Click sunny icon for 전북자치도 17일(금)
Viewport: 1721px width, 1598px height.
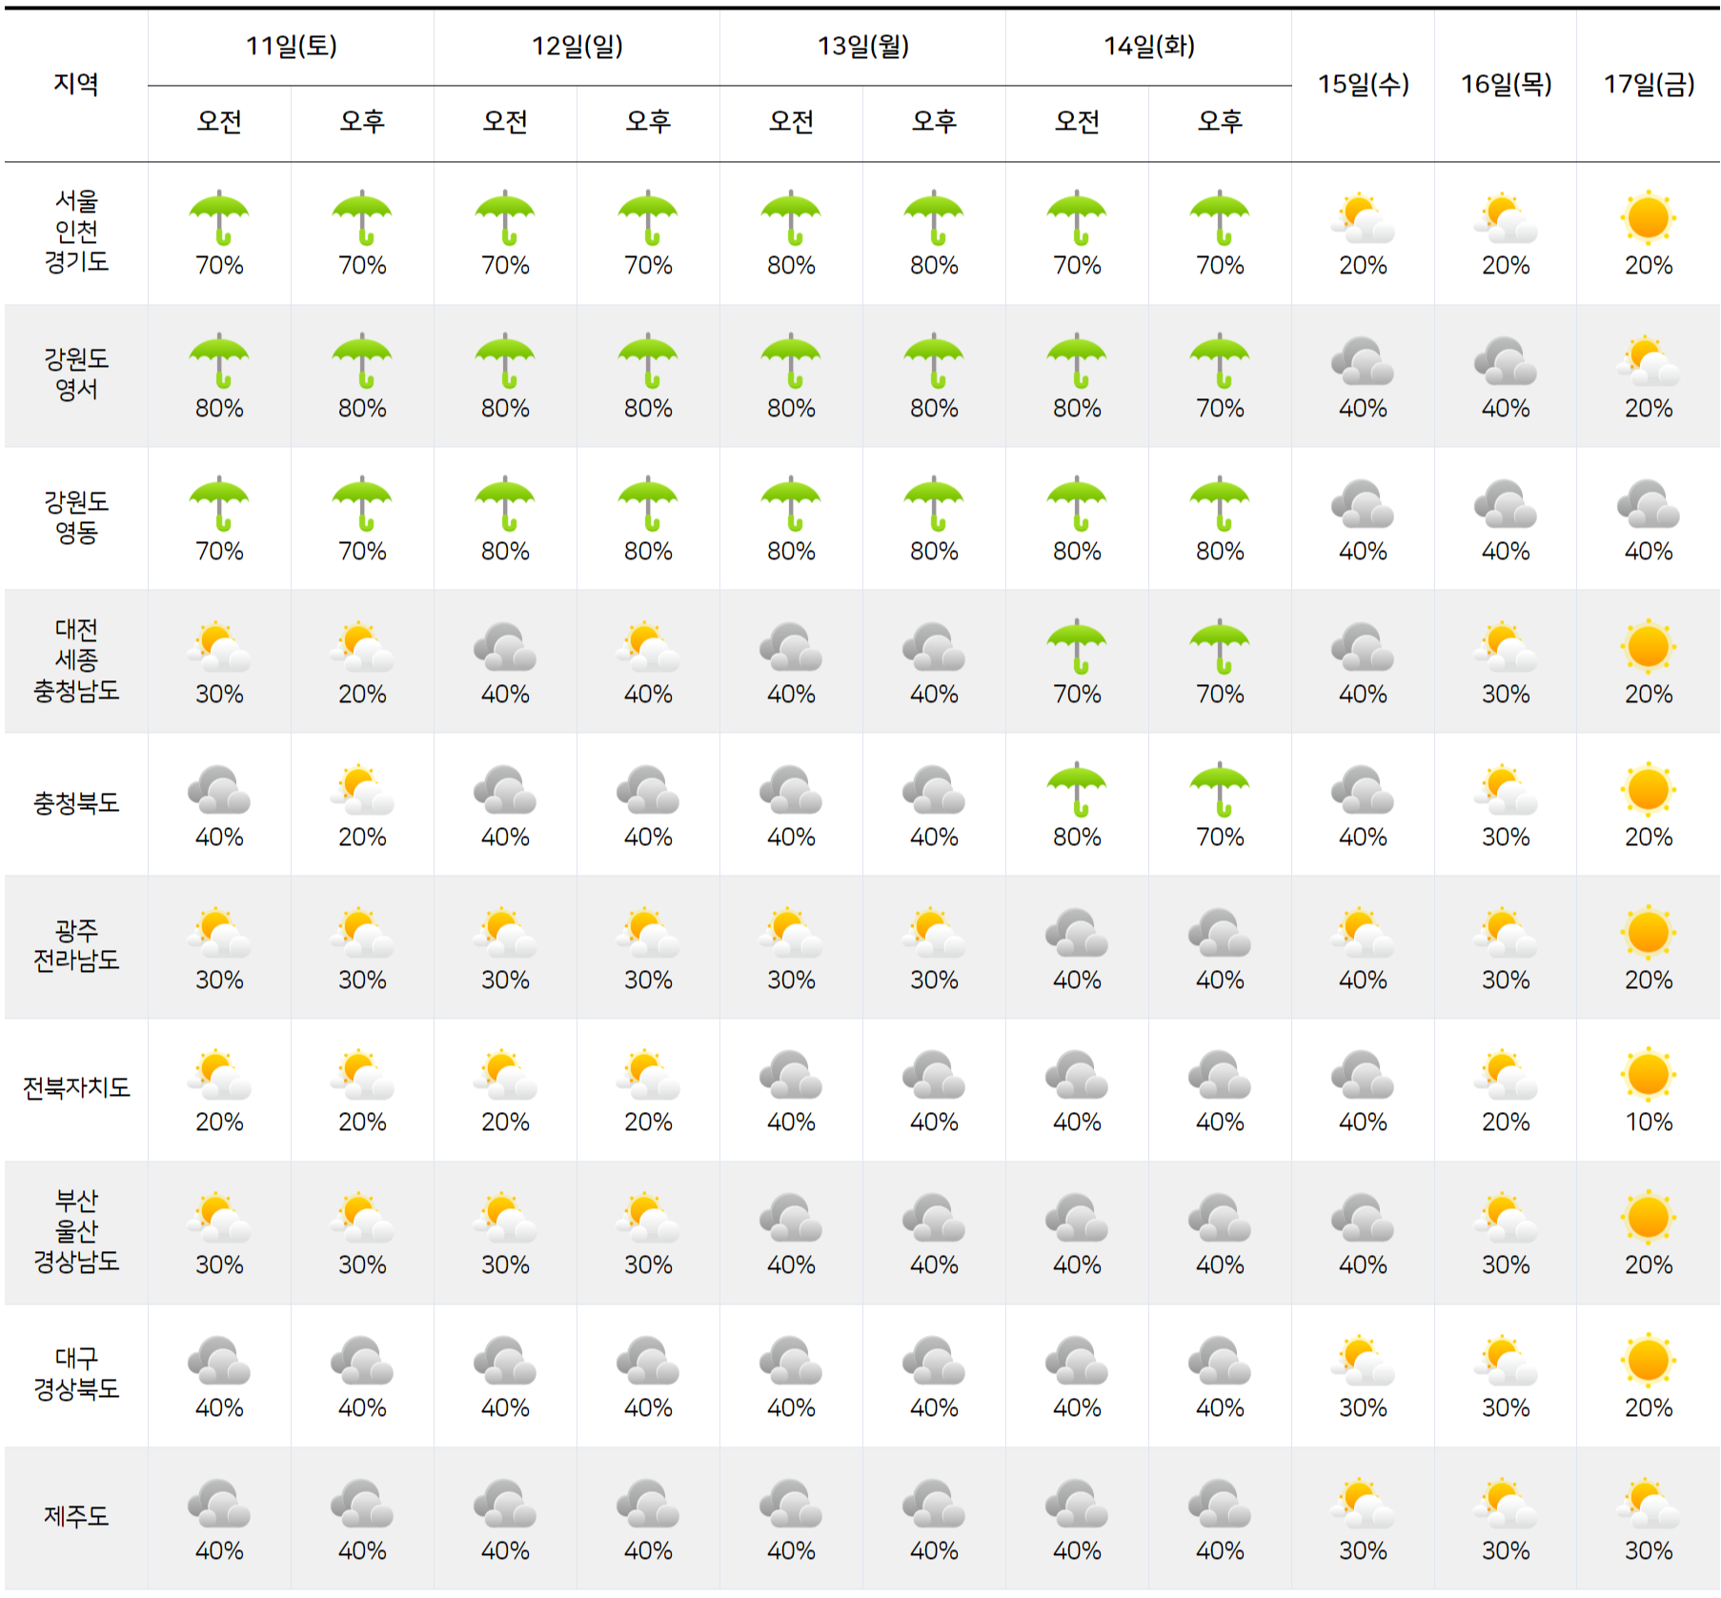pos(1649,1075)
